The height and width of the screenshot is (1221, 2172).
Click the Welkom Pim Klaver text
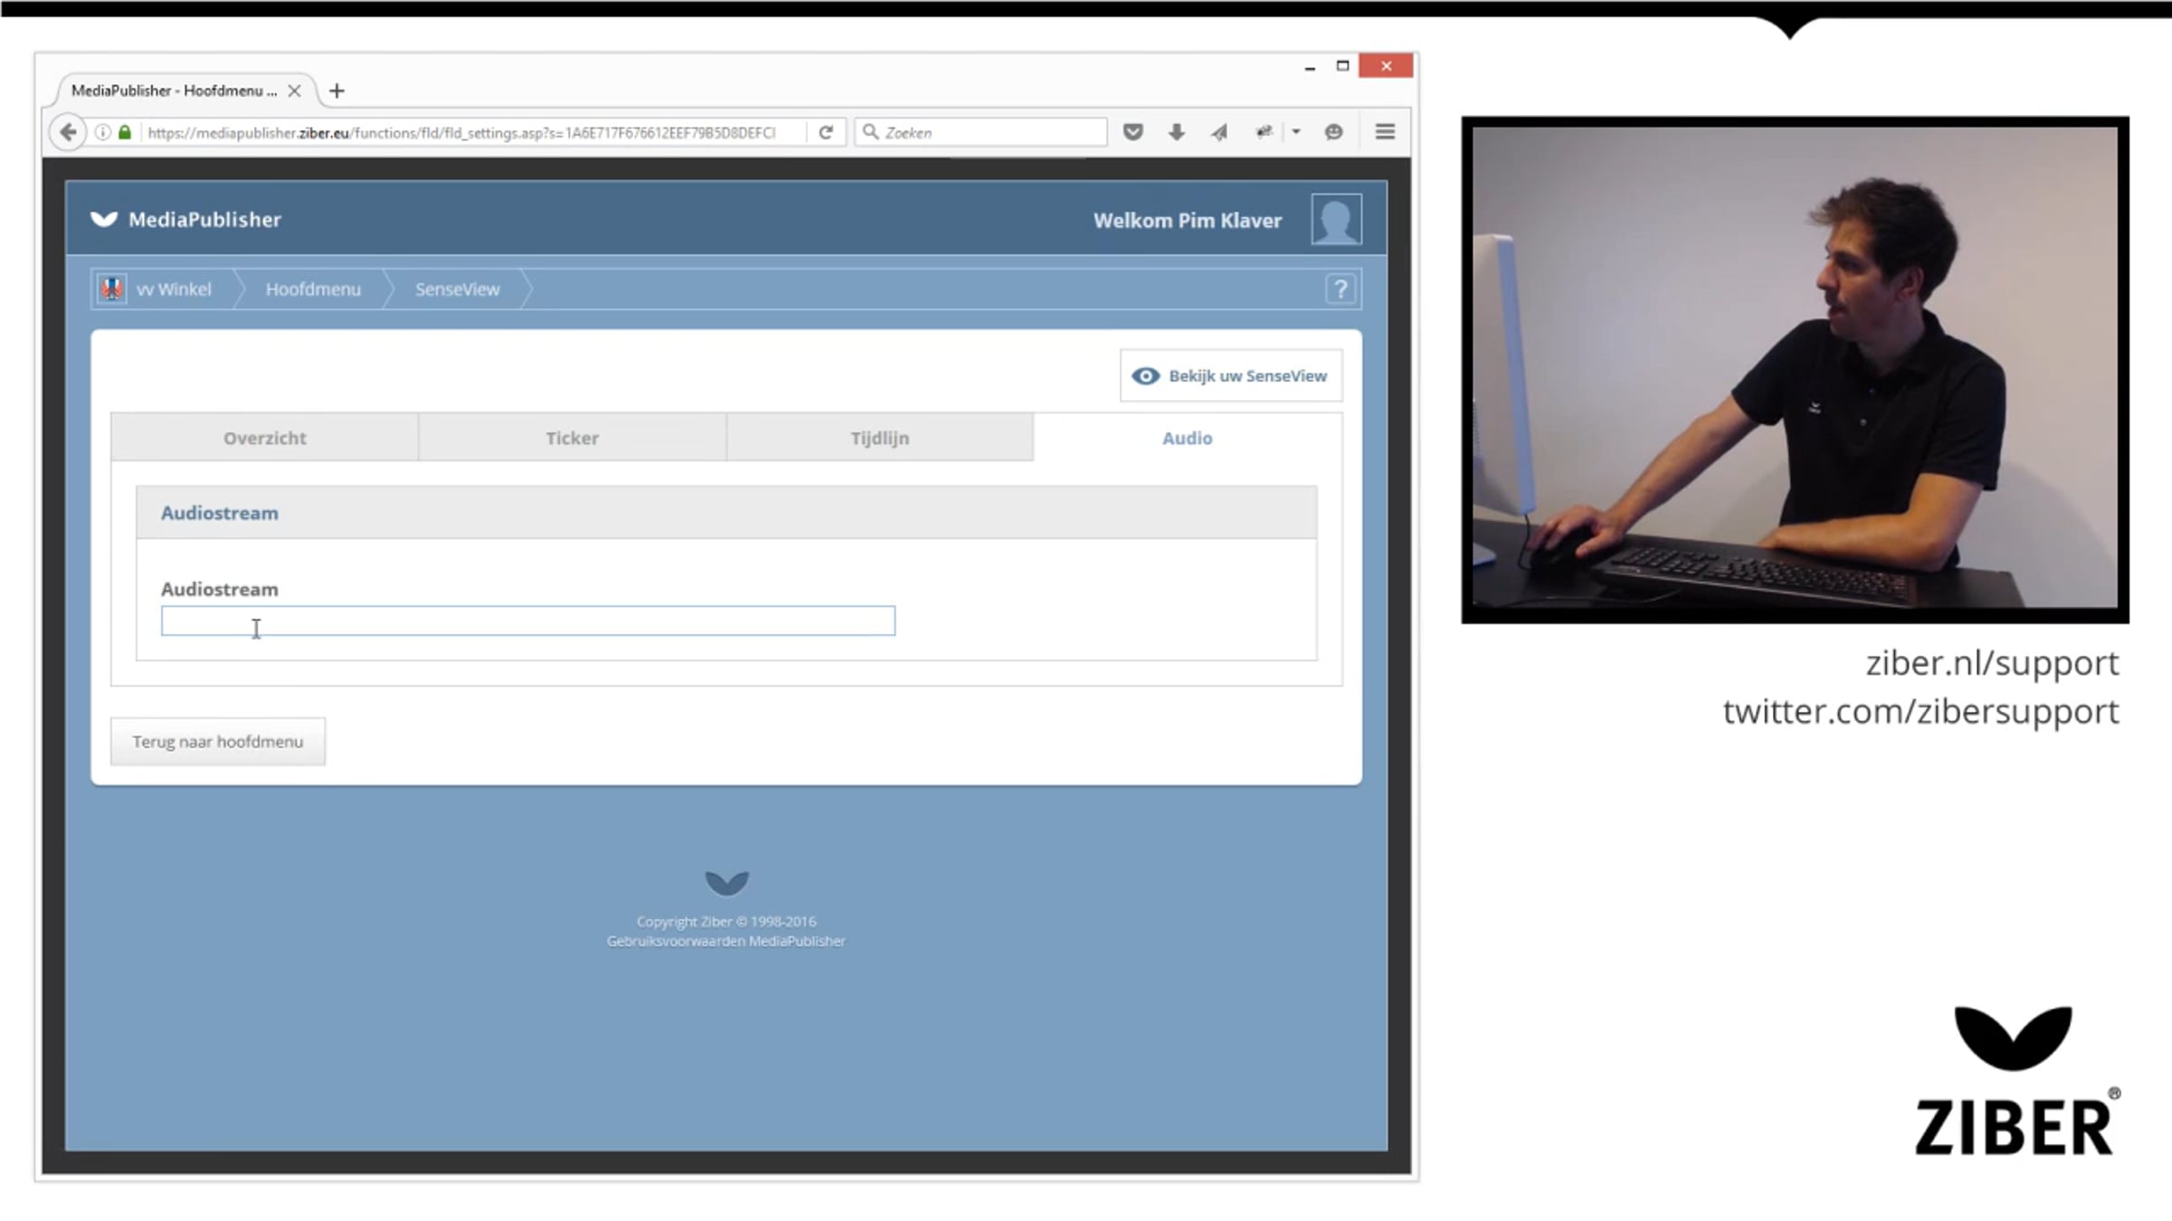coord(1187,221)
